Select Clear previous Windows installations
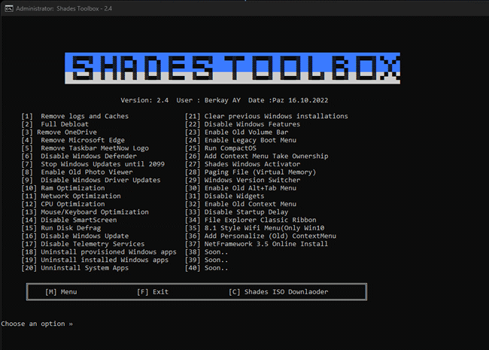This screenshot has width=489, height=350. pyautogui.click(x=266, y=116)
